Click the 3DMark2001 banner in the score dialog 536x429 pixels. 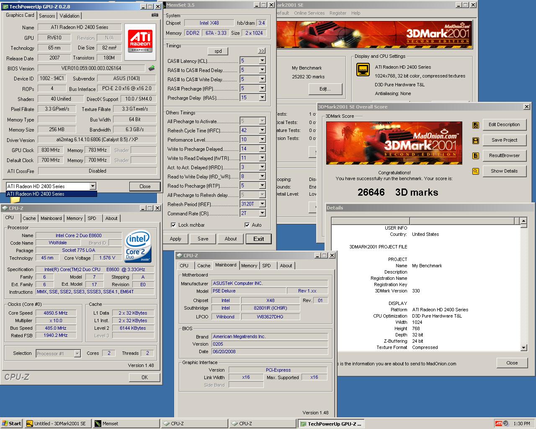(x=394, y=143)
